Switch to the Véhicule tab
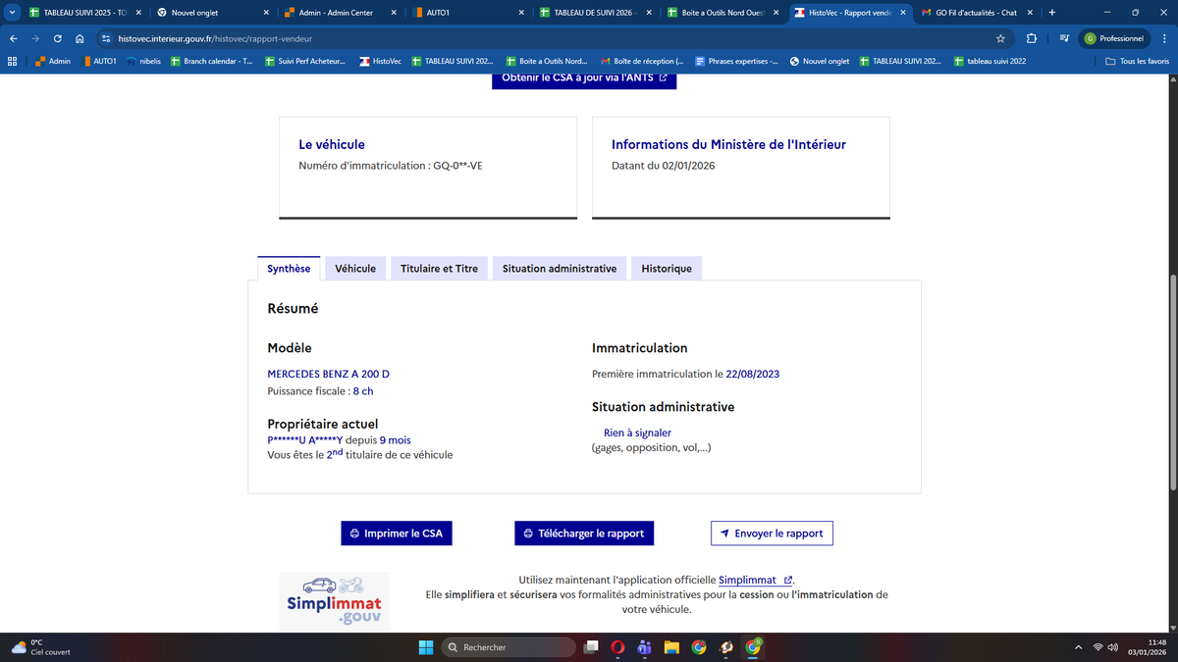The width and height of the screenshot is (1178, 662). coord(355,269)
